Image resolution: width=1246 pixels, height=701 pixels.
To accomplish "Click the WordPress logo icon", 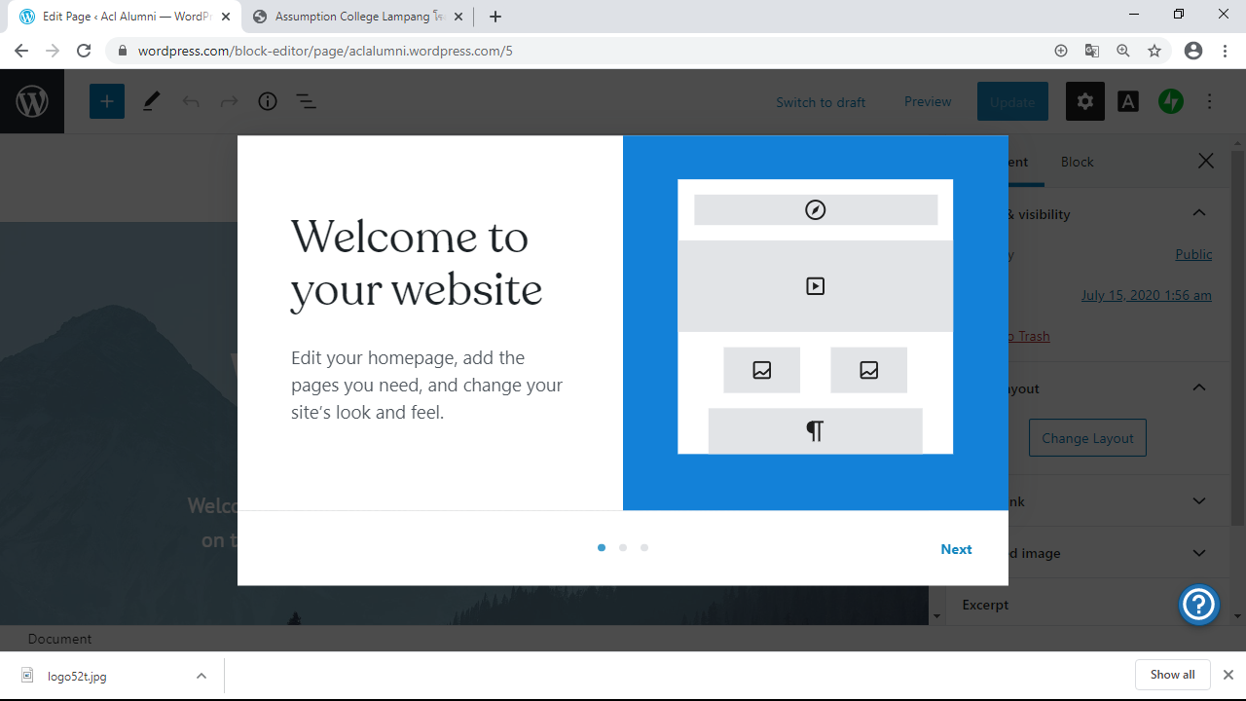I will [x=32, y=101].
